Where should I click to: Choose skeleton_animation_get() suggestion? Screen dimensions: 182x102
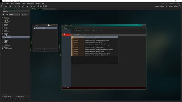tap(95, 39)
